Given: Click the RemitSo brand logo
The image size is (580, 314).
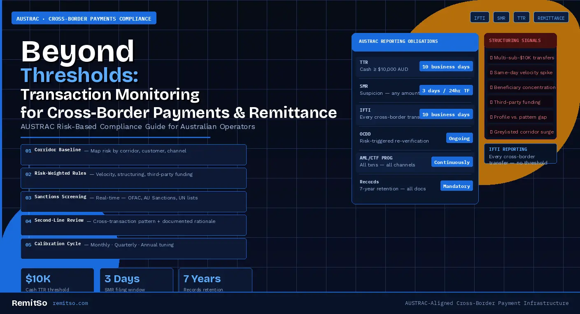Looking at the screenshot, I should click(x=29, y=303).
